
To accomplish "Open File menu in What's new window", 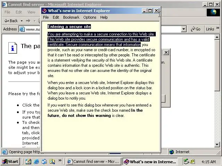I will [x=46, y=17].
